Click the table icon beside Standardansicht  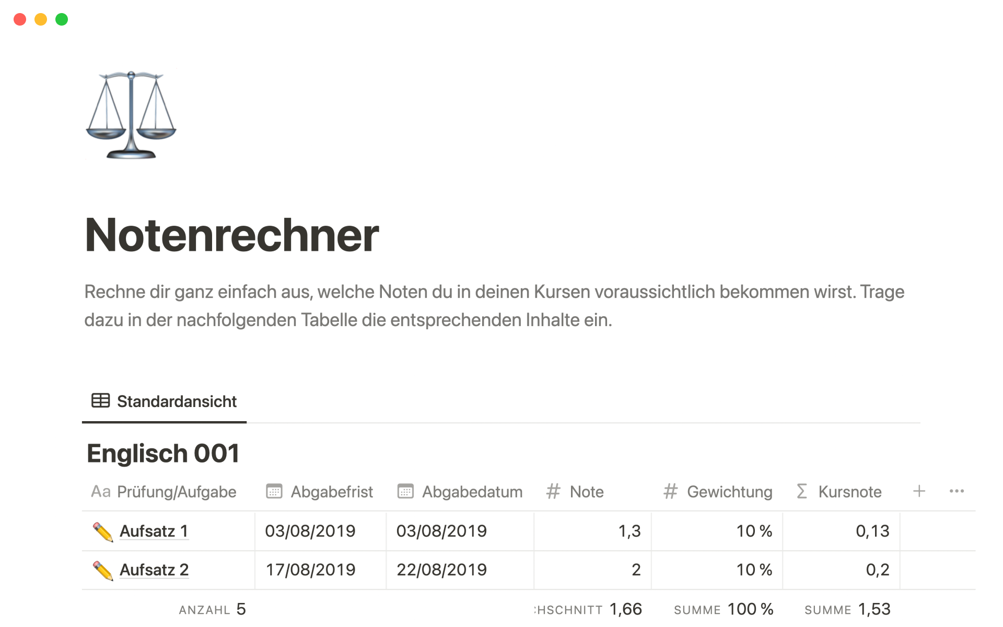coord(100,401)
